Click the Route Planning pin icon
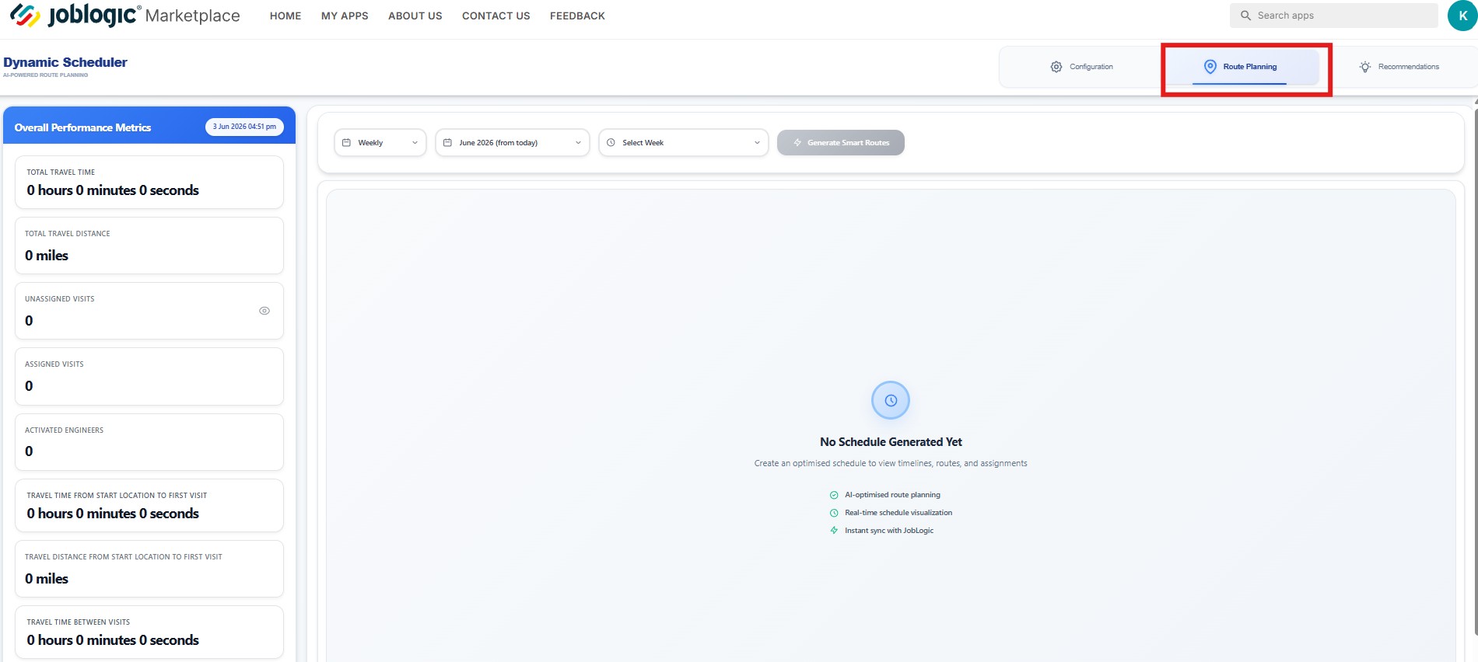Viewport: 1478px width, 662px height. [x=1210, y=67]
